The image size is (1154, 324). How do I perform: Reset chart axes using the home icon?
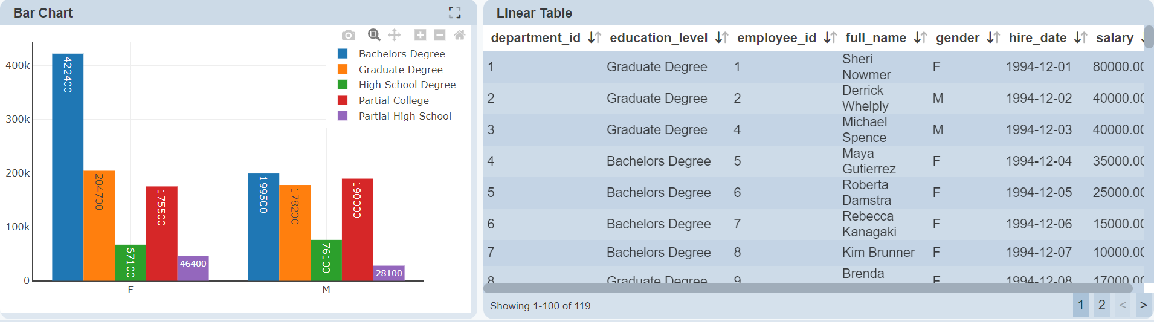point(460,35)
